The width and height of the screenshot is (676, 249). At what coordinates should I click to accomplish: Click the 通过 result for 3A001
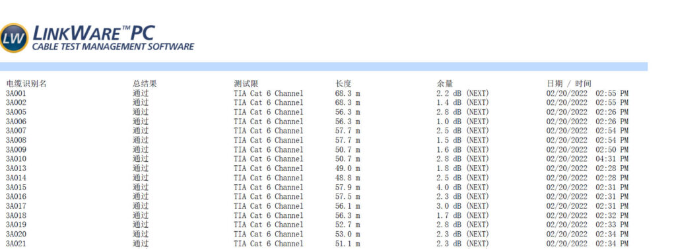[141, 93]
